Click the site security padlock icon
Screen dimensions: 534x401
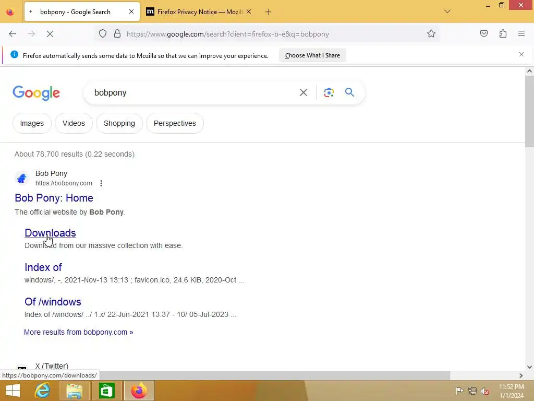[117, 34]
